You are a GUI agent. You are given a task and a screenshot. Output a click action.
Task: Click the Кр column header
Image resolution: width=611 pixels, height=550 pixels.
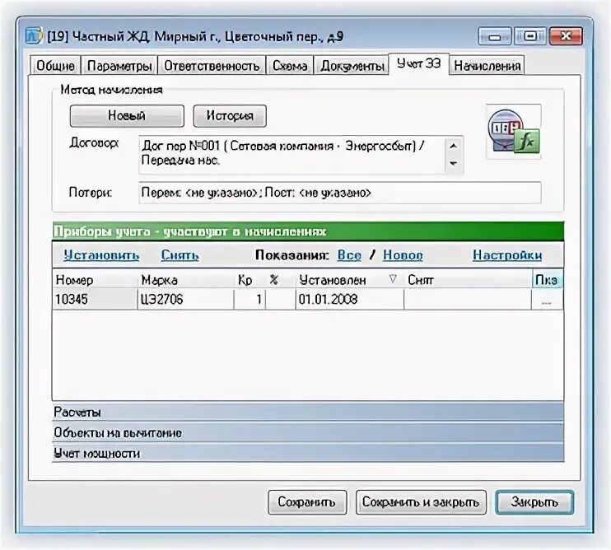[x=250, y=280]
